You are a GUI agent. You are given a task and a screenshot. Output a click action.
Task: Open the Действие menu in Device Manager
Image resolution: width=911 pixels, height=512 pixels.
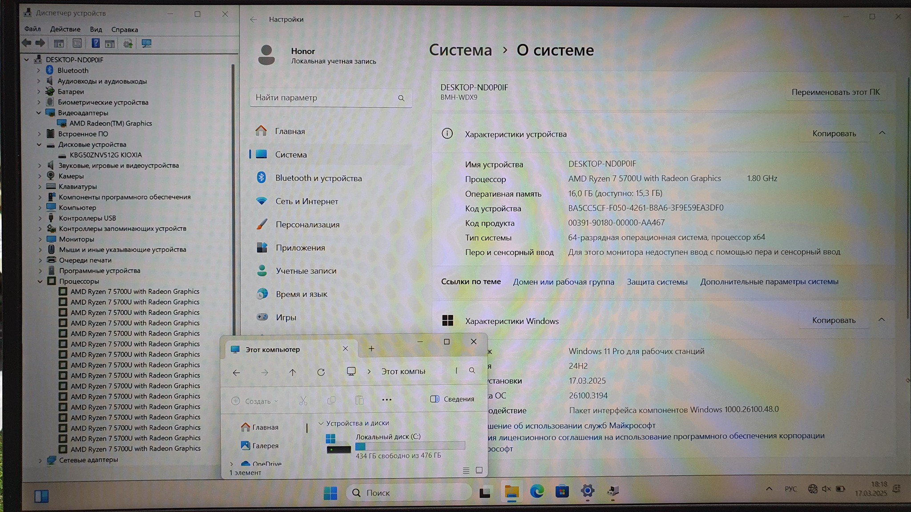pos(65,29)
